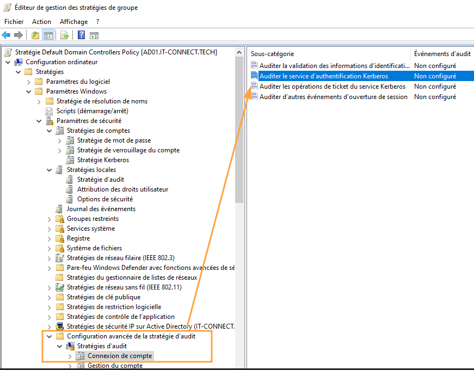
Task: Expand Stratégie de verrouillage du compte
Action: (x=59, y=151)
